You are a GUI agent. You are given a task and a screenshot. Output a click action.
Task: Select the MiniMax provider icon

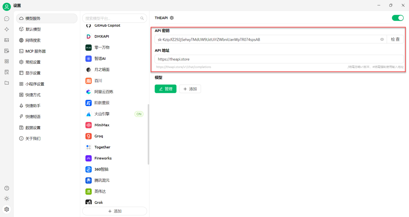click(x=88, y=125)
